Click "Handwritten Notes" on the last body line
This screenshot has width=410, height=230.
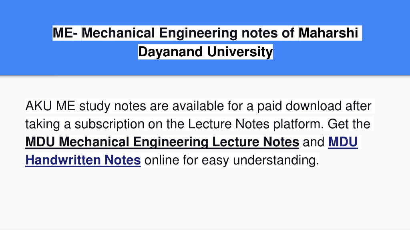(x=83, y=160)
